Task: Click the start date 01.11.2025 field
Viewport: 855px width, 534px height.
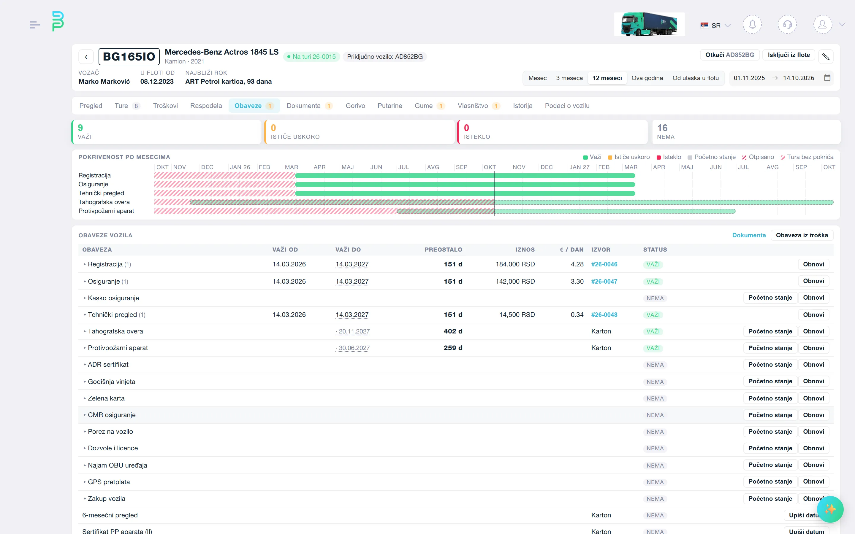Action: point(749,78)
